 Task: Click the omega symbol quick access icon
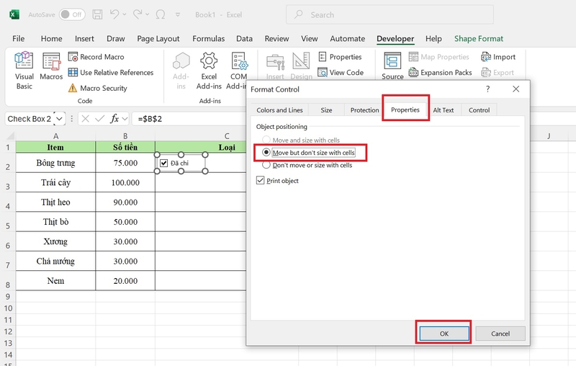pyautogui.click(x=160, y=14)
